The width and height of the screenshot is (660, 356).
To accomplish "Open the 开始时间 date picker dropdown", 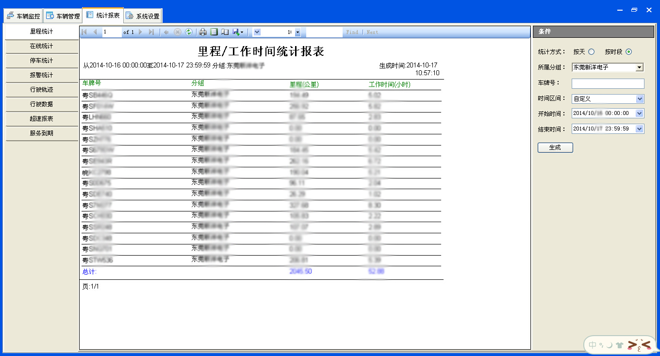I will tap(639, 113).
